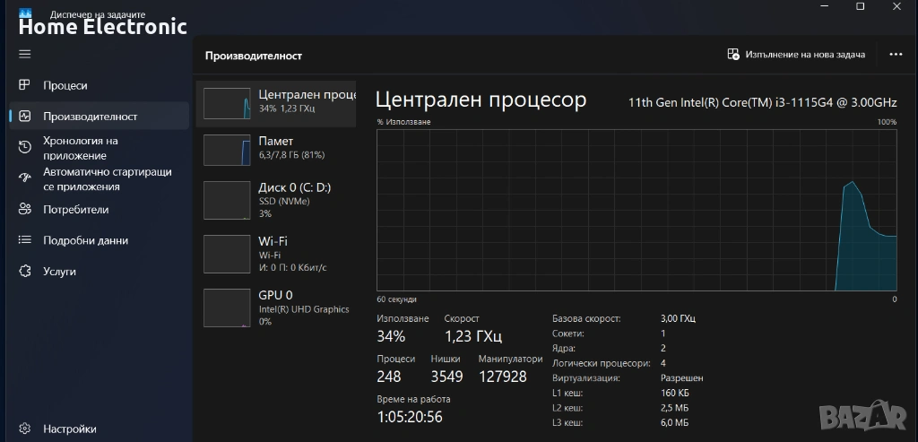Open the Потребители page label
The width and height of the screenshot is (918, 442).
(76, 210)
